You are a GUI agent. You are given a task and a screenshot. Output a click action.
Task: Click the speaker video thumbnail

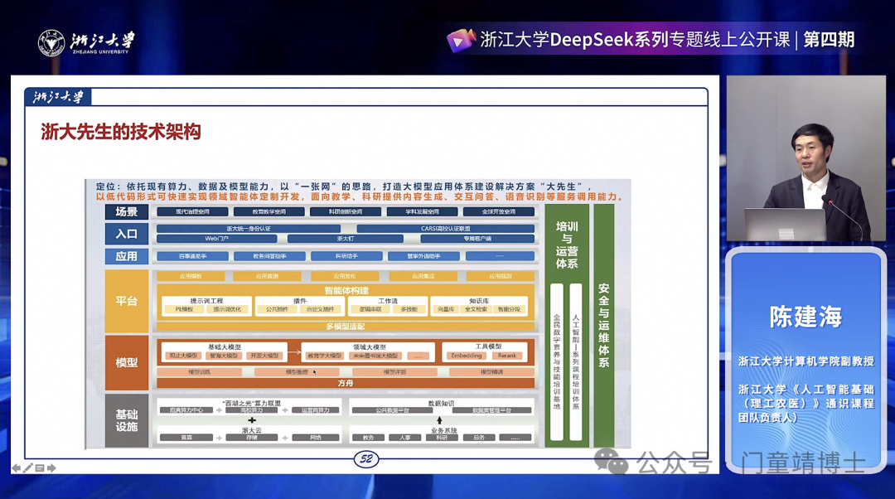click(x=806, y=158)
